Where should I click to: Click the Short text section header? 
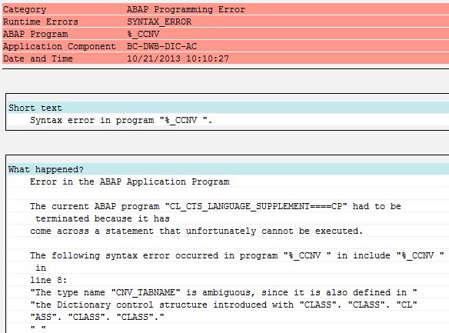(35, 108)
